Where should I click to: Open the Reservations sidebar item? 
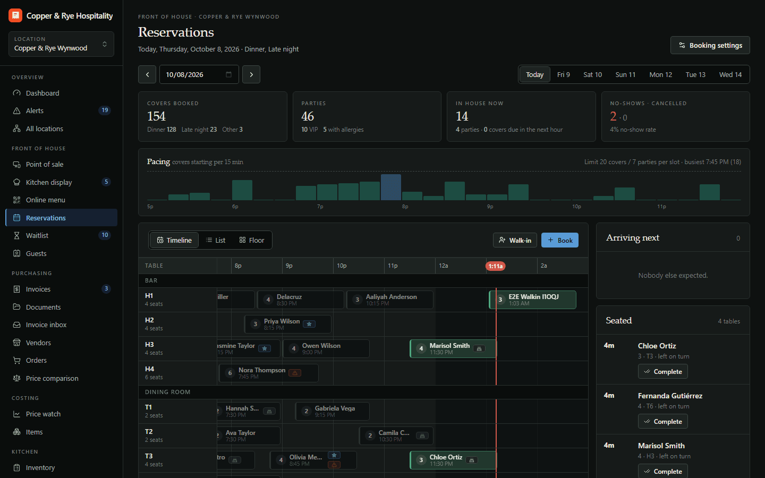pyautogui.click(x=61, y=218)
